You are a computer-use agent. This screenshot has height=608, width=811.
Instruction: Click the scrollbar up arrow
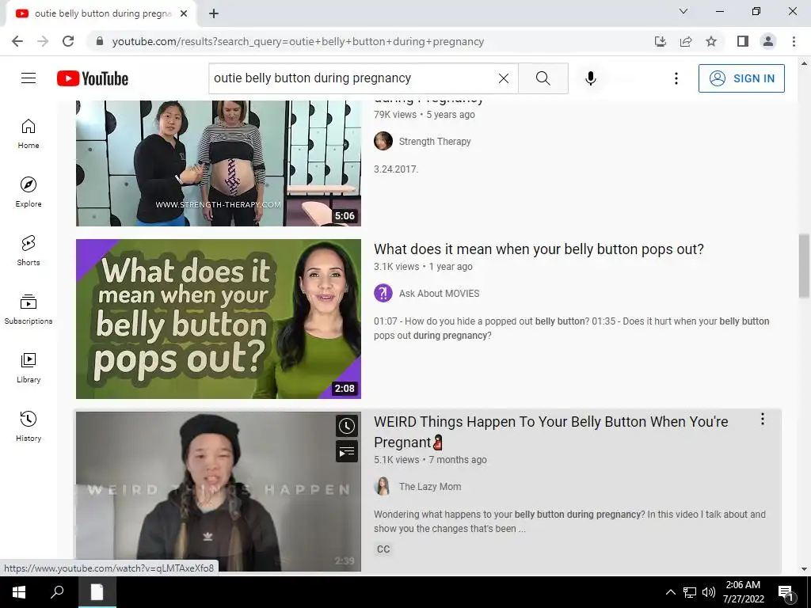point(804,63)
